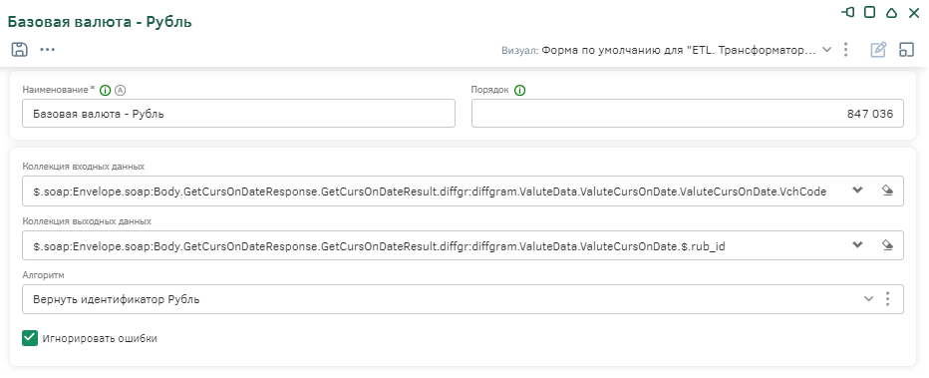Expand Коллекция выходных данных dropdown arrow
This screenshot has height=378, width=929.
[856, 244]
